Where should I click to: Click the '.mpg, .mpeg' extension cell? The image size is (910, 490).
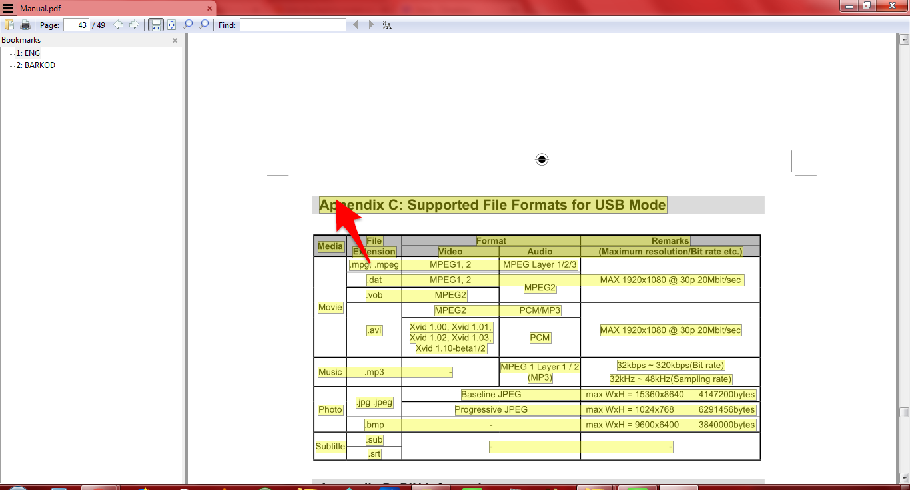coord(374,264)
